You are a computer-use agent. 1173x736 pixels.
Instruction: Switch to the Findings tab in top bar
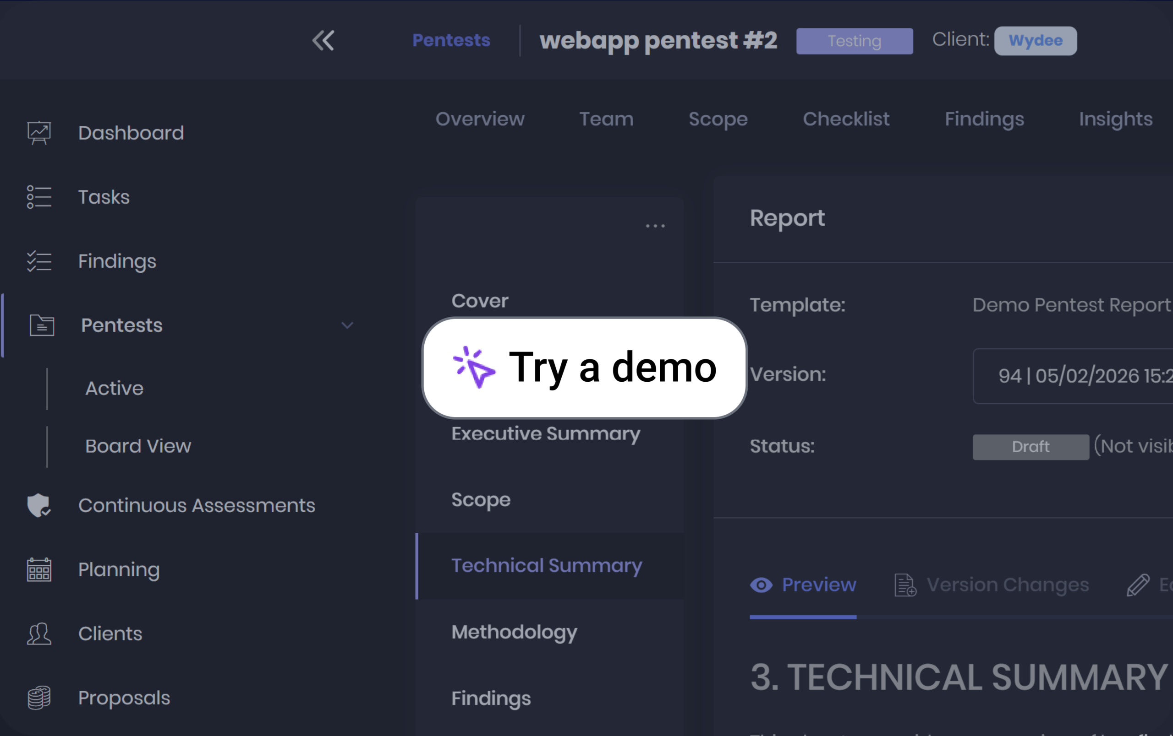[985, 119]
